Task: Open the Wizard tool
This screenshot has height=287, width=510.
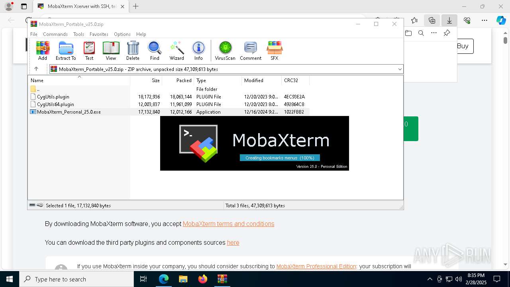Action: pyautogui.click(x=177, y=51)
